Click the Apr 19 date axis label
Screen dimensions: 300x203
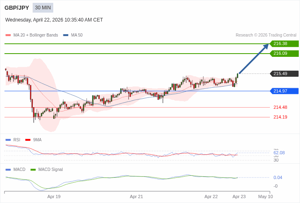point(54,197)
